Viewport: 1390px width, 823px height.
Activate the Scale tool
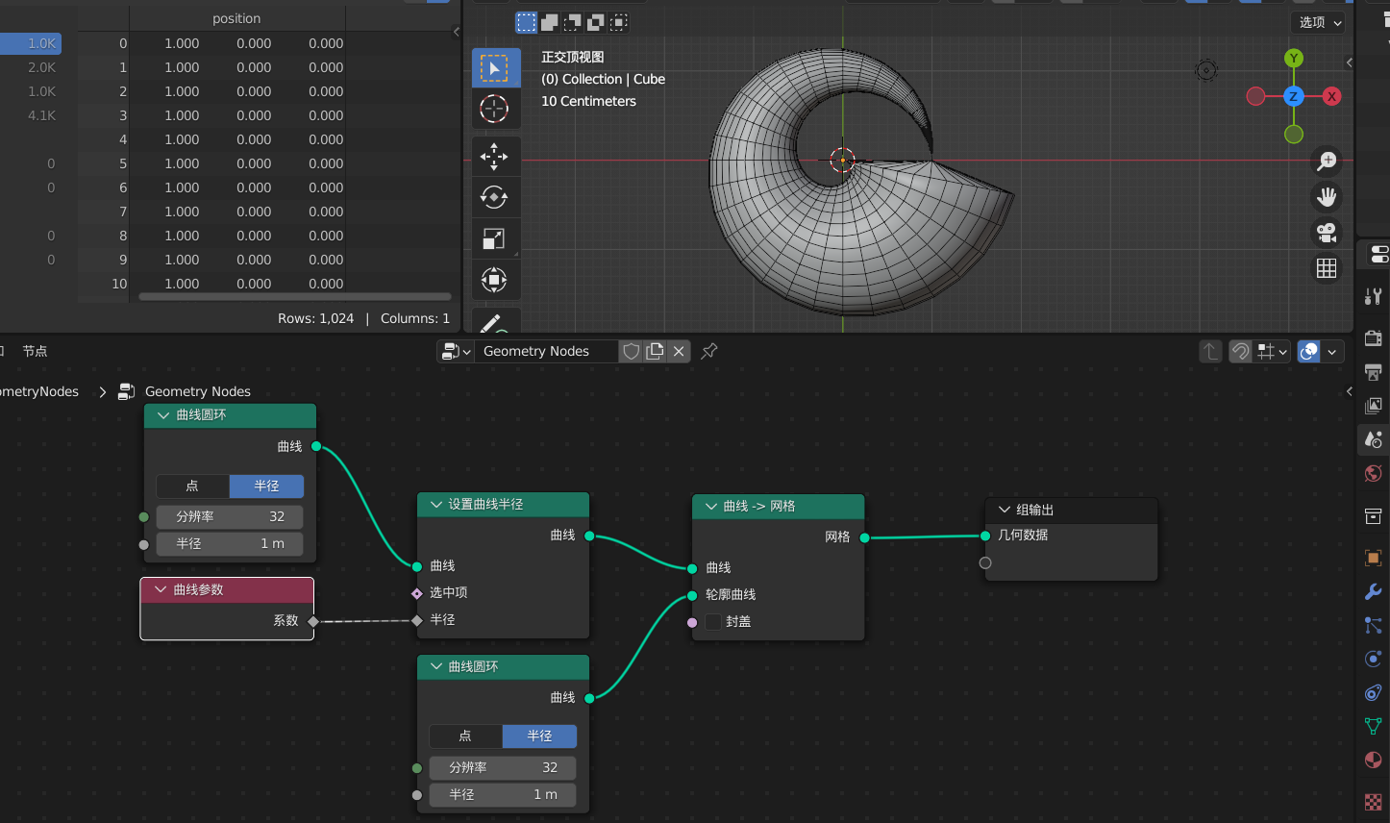[x=495, y=238]
